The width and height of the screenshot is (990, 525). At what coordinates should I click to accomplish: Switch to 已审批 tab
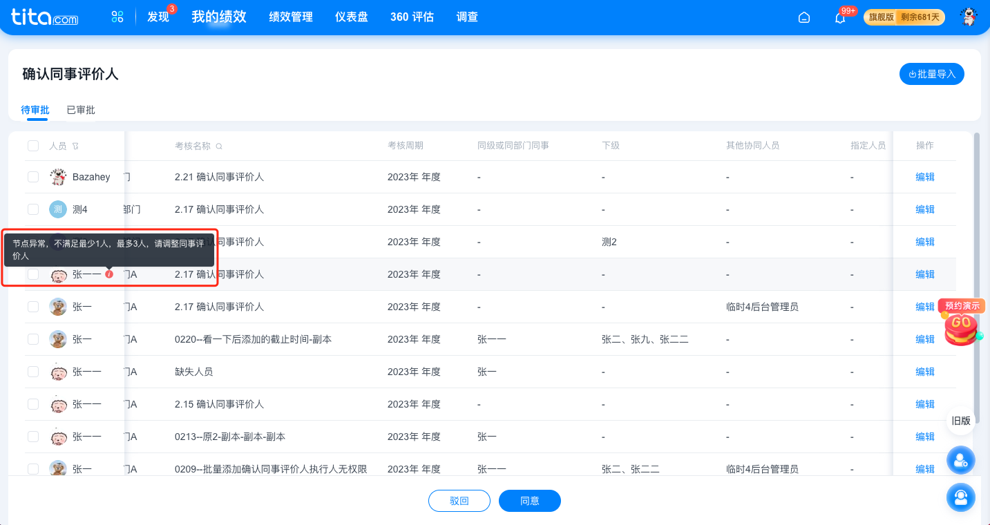[x=81, y=110]
